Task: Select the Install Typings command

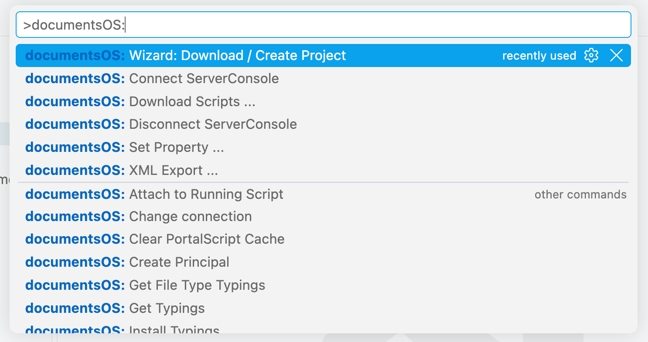Action: coord(323,327)
